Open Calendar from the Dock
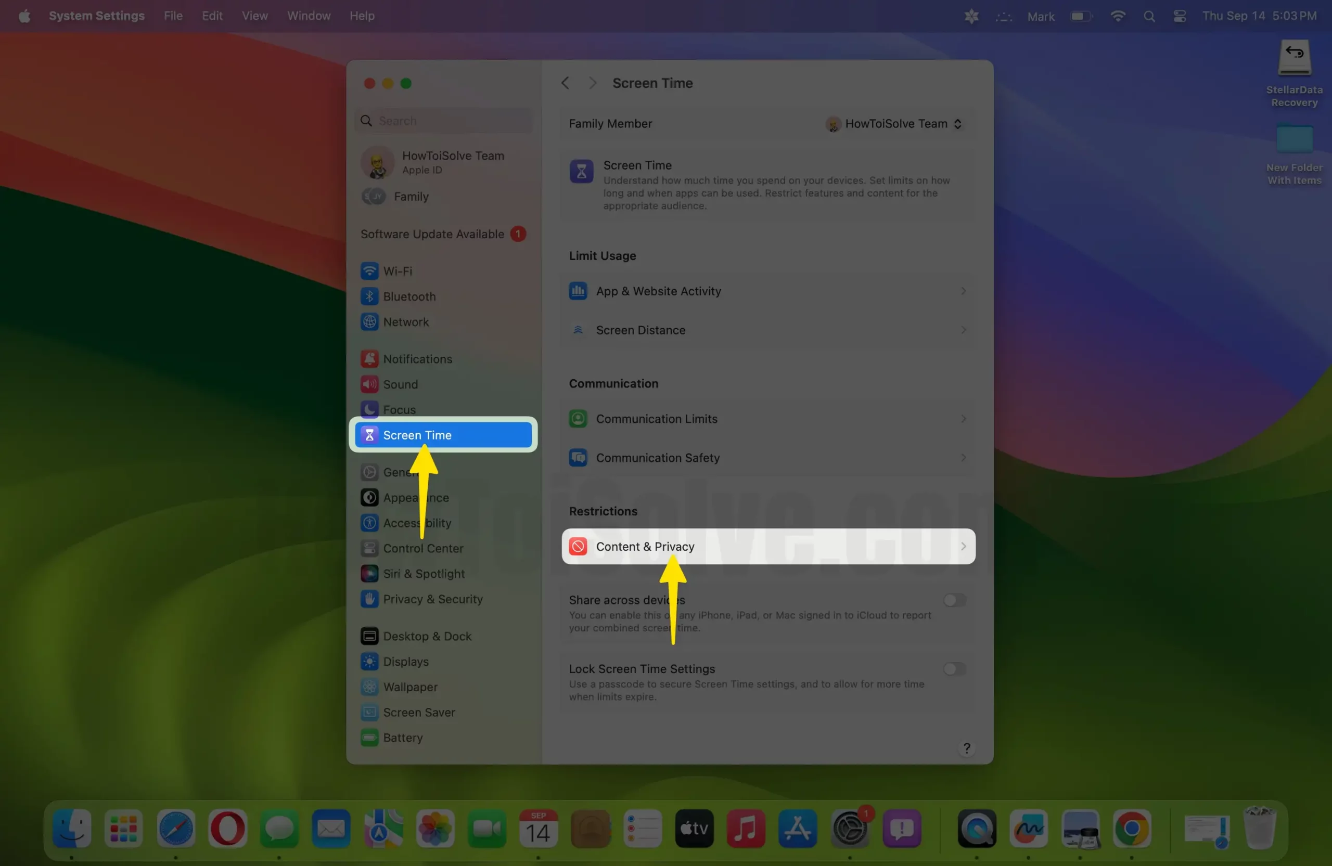The height and width of the screenshot is (866, 1332). (x=538, y=828)
